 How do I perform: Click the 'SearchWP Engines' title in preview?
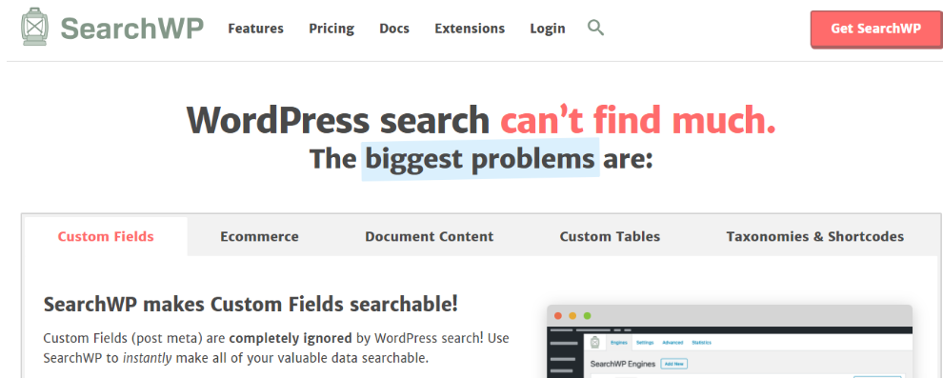point(623,364)
